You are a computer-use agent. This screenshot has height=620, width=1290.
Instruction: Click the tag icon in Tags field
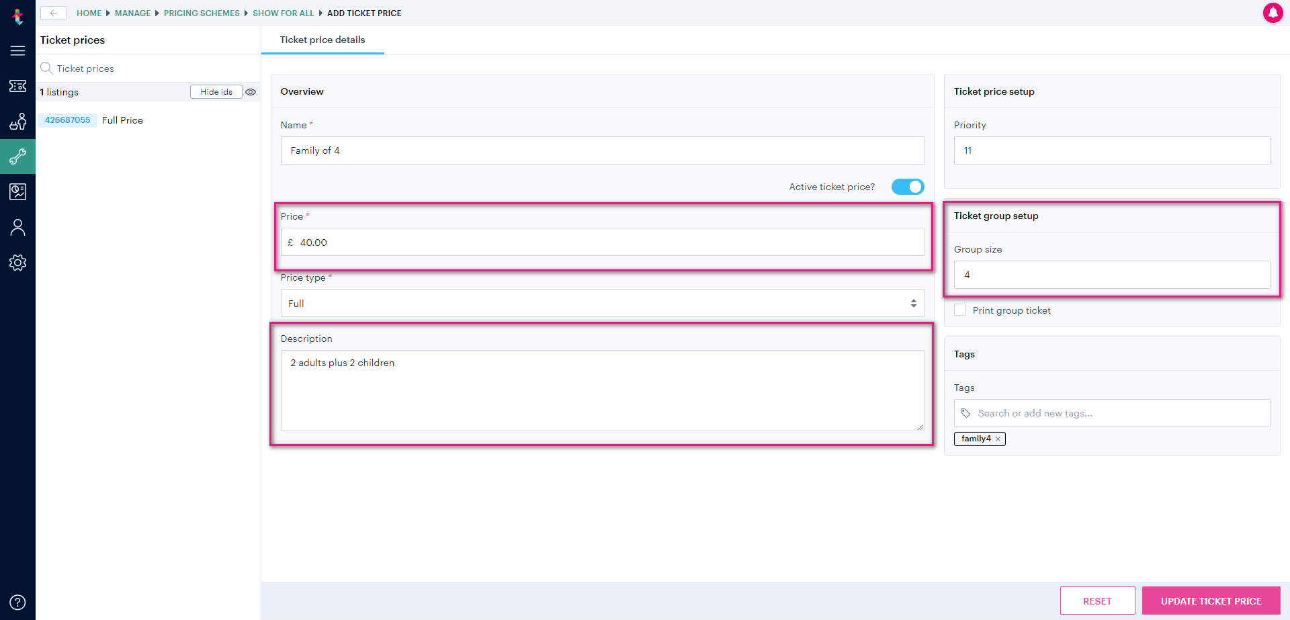pos(965,413)
